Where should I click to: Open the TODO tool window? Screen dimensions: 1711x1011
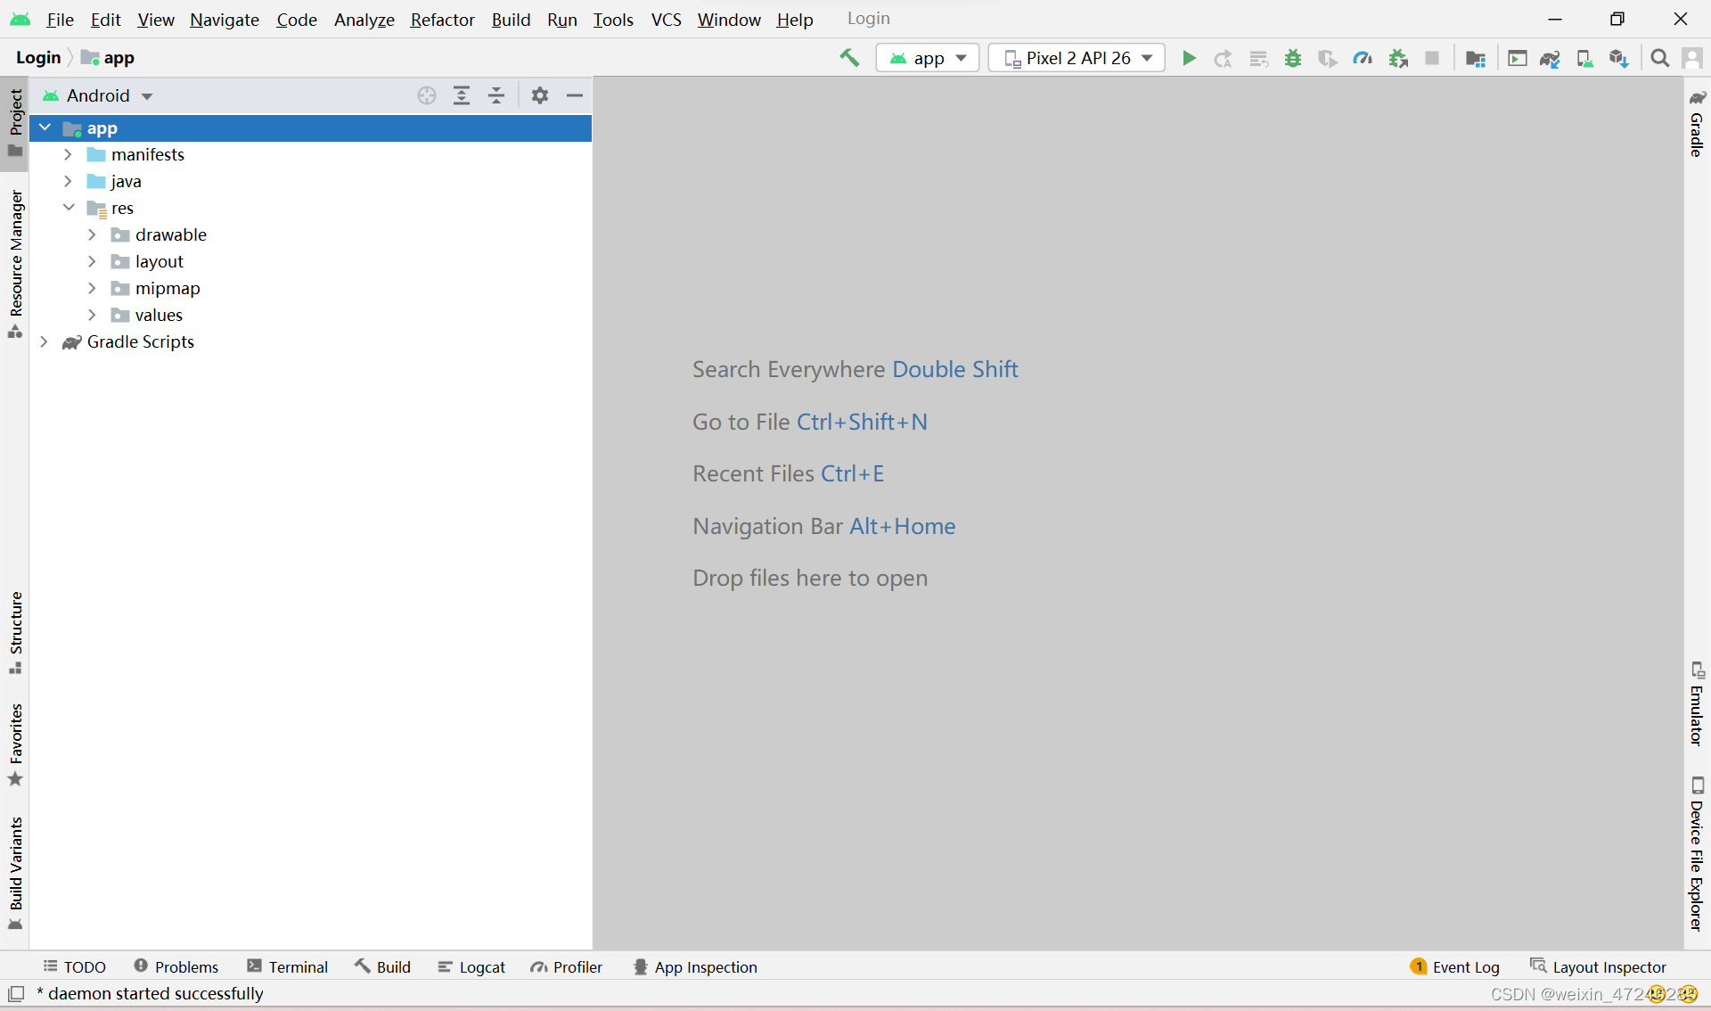click(75, 966)
